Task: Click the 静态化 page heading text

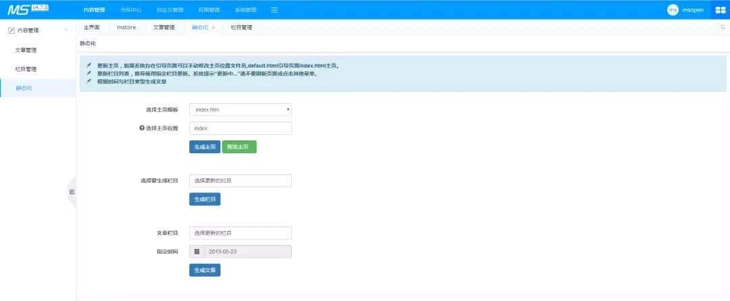Action: pos(87,43)
